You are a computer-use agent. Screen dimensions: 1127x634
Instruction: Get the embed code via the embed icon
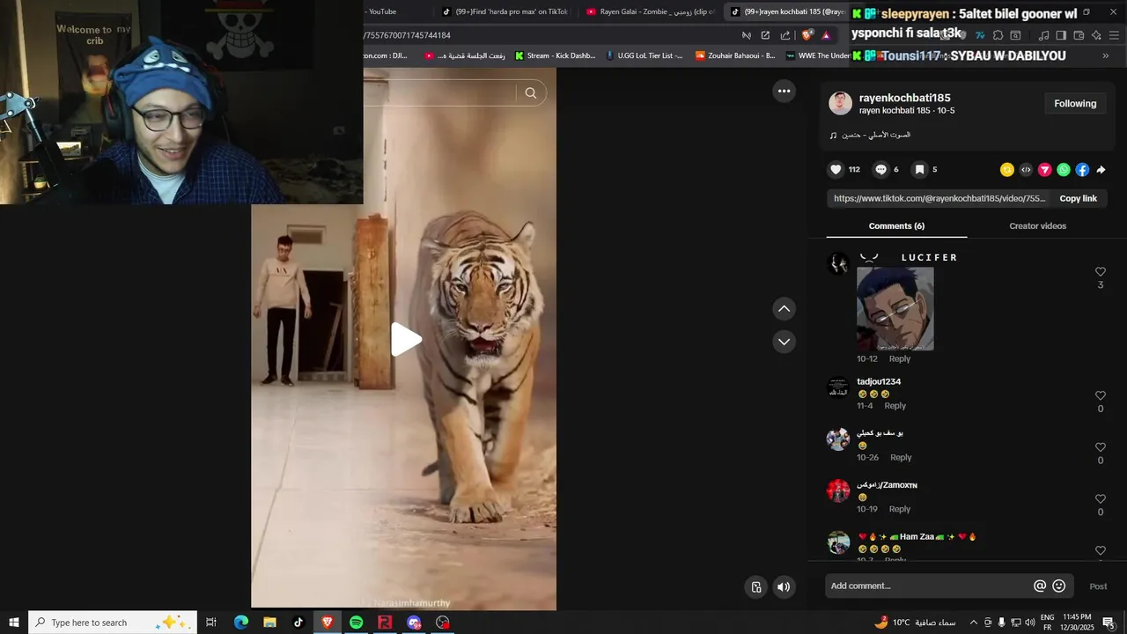pyautogui.click(x=1026, y=170)
